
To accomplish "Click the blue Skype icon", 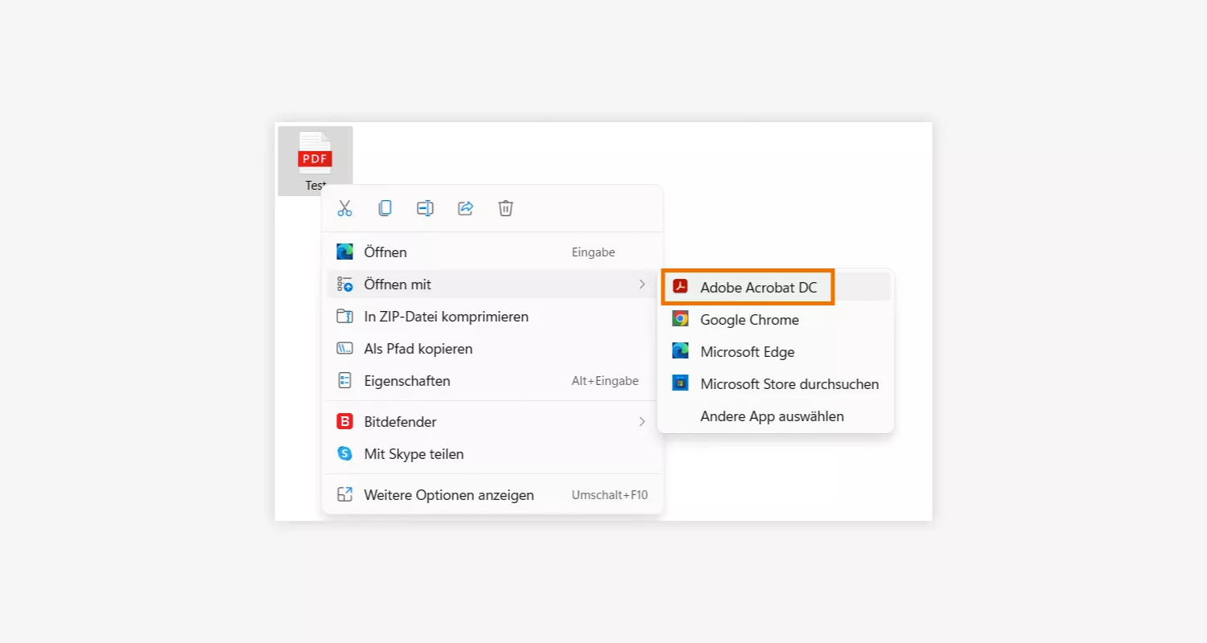I will (x=344, y=453).
